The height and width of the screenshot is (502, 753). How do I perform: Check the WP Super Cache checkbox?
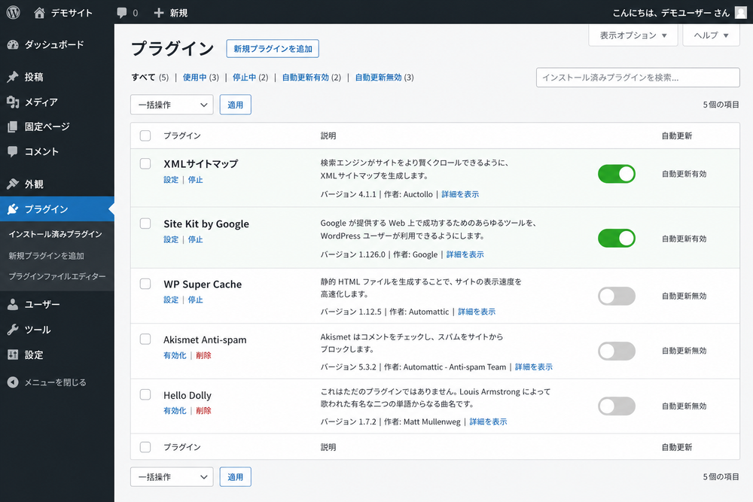145,284
